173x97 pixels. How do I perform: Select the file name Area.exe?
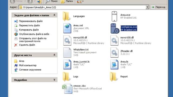point(125,15)
